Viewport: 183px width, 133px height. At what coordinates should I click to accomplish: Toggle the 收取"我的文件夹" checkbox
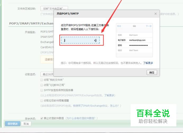point(42,80)
